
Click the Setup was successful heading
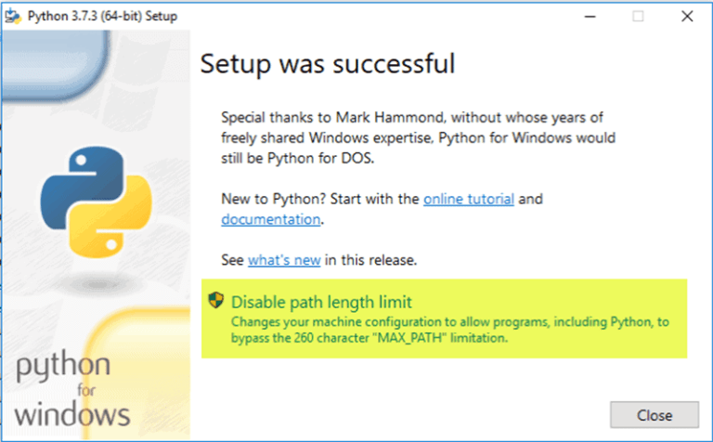(328, 63)
